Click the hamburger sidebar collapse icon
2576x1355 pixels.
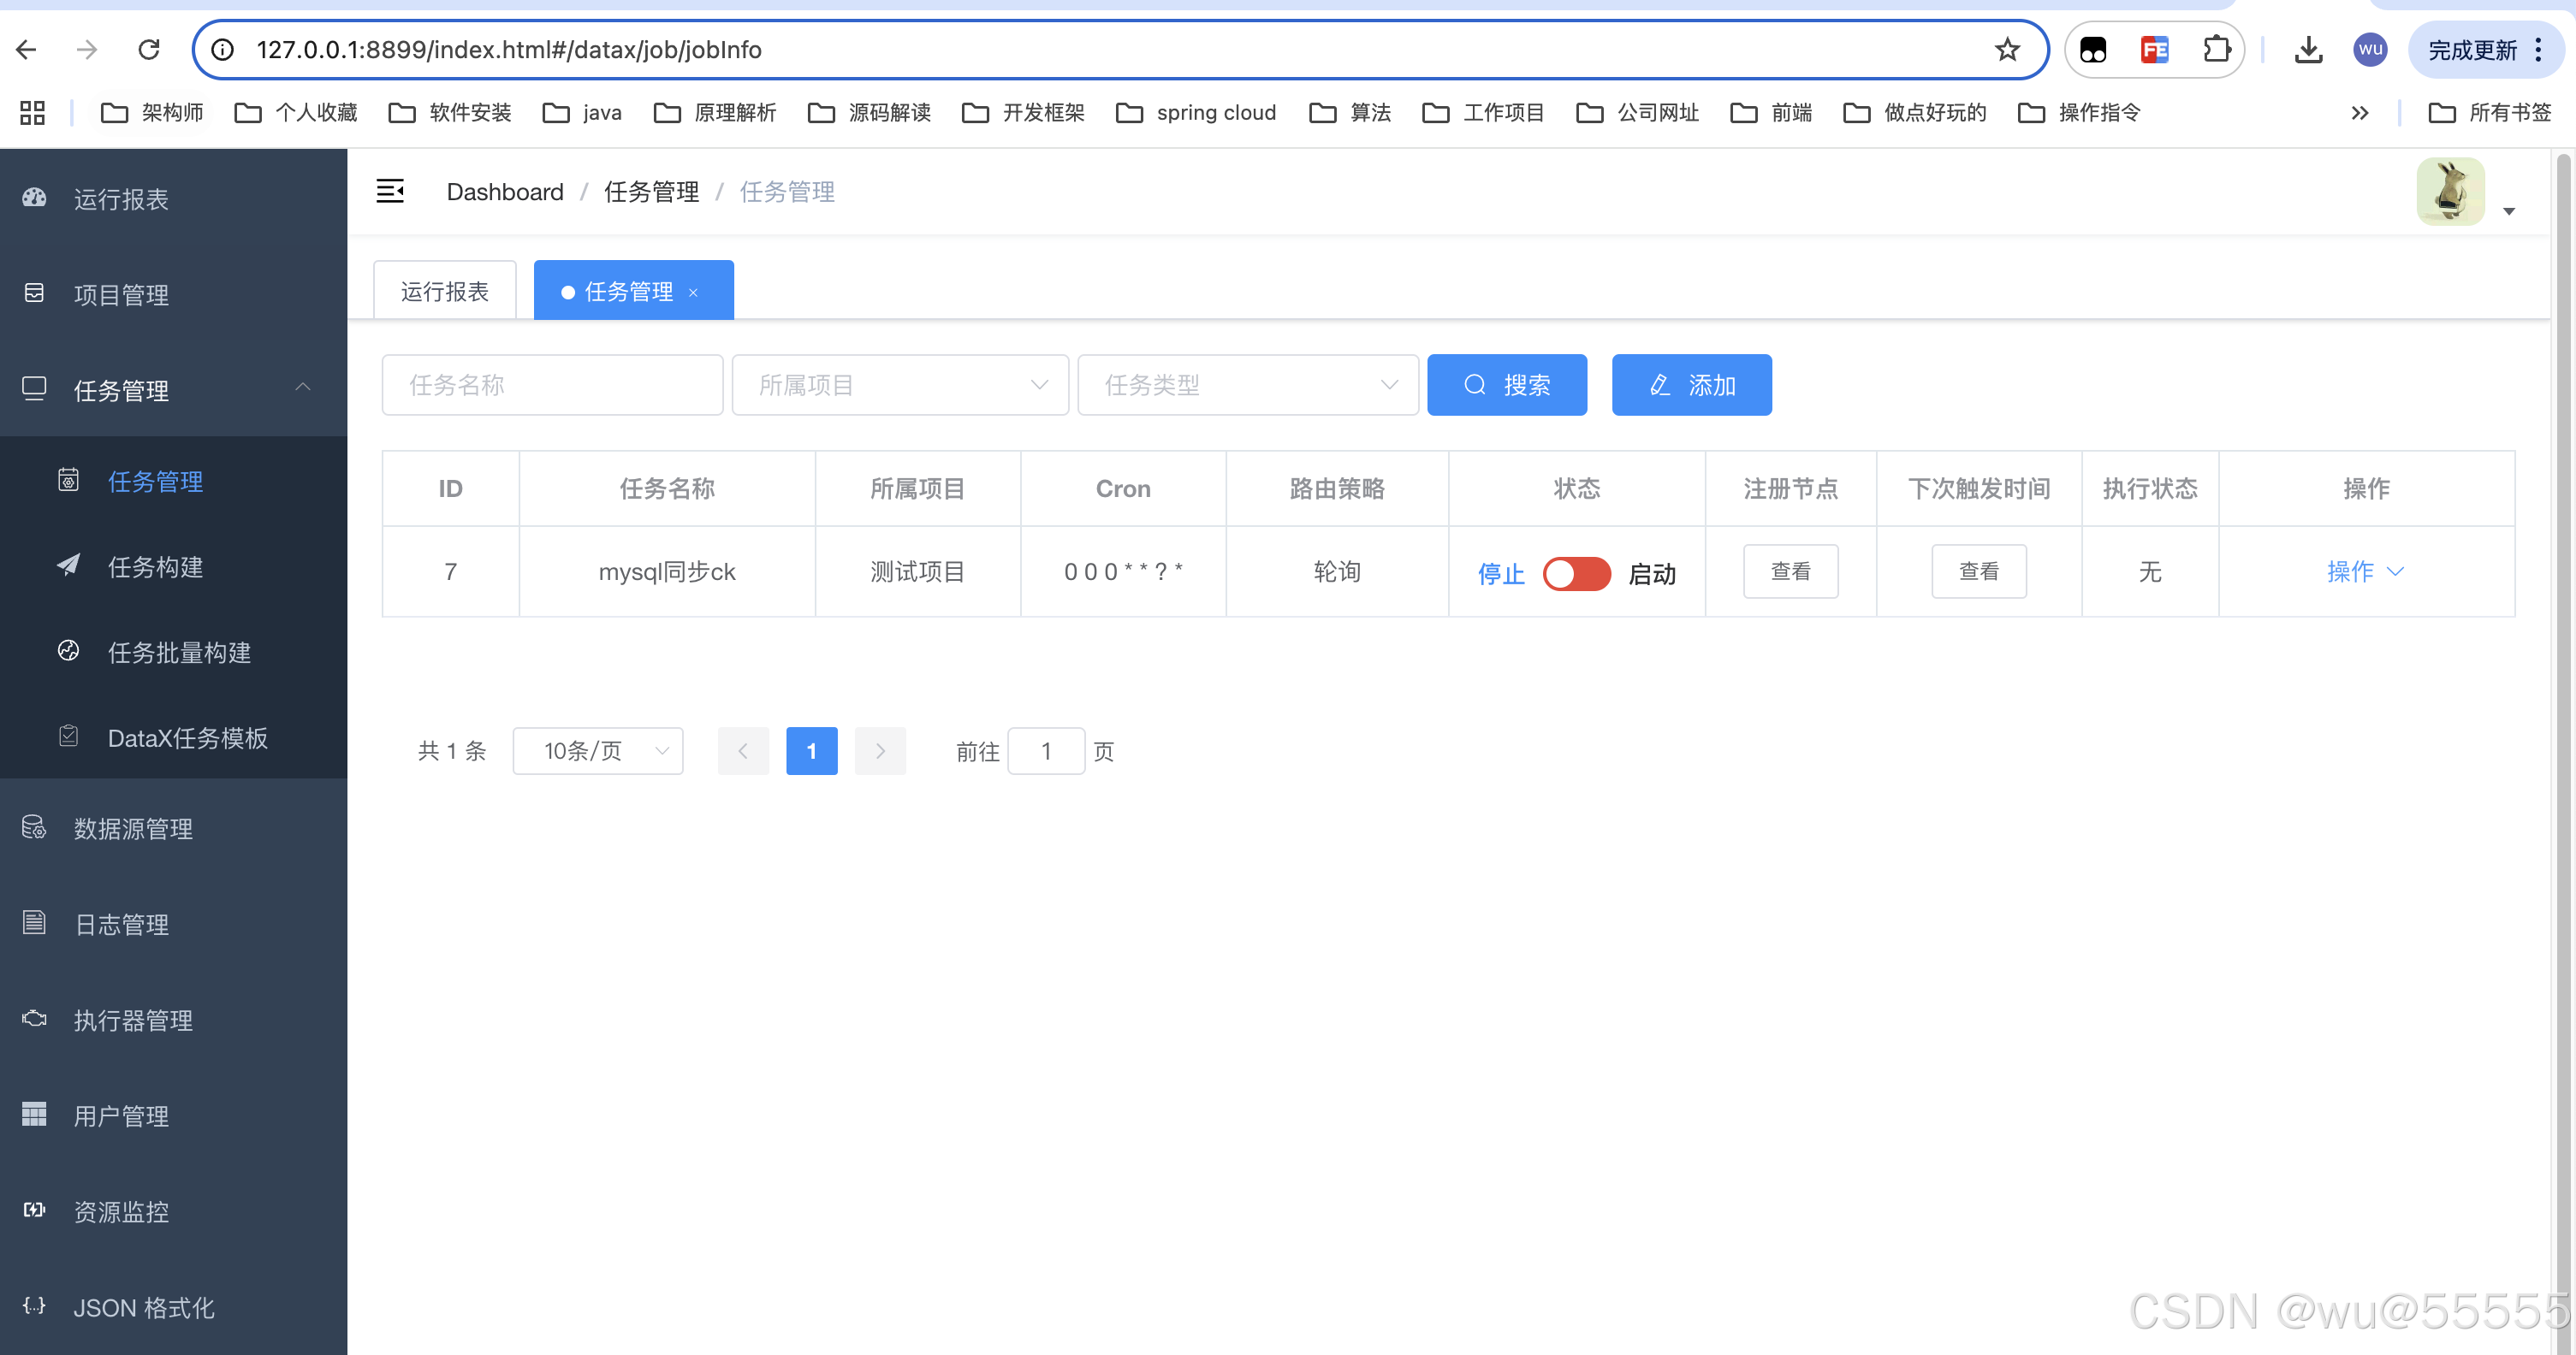tap(389, 191)
